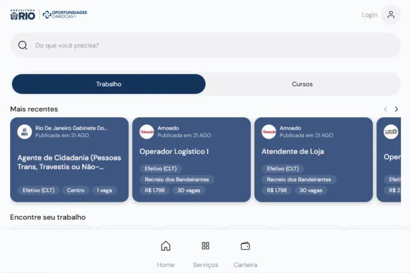Open the Atendente de Loja job
Viewport: 411px width, 273px height.
click(x=314, y=159)
